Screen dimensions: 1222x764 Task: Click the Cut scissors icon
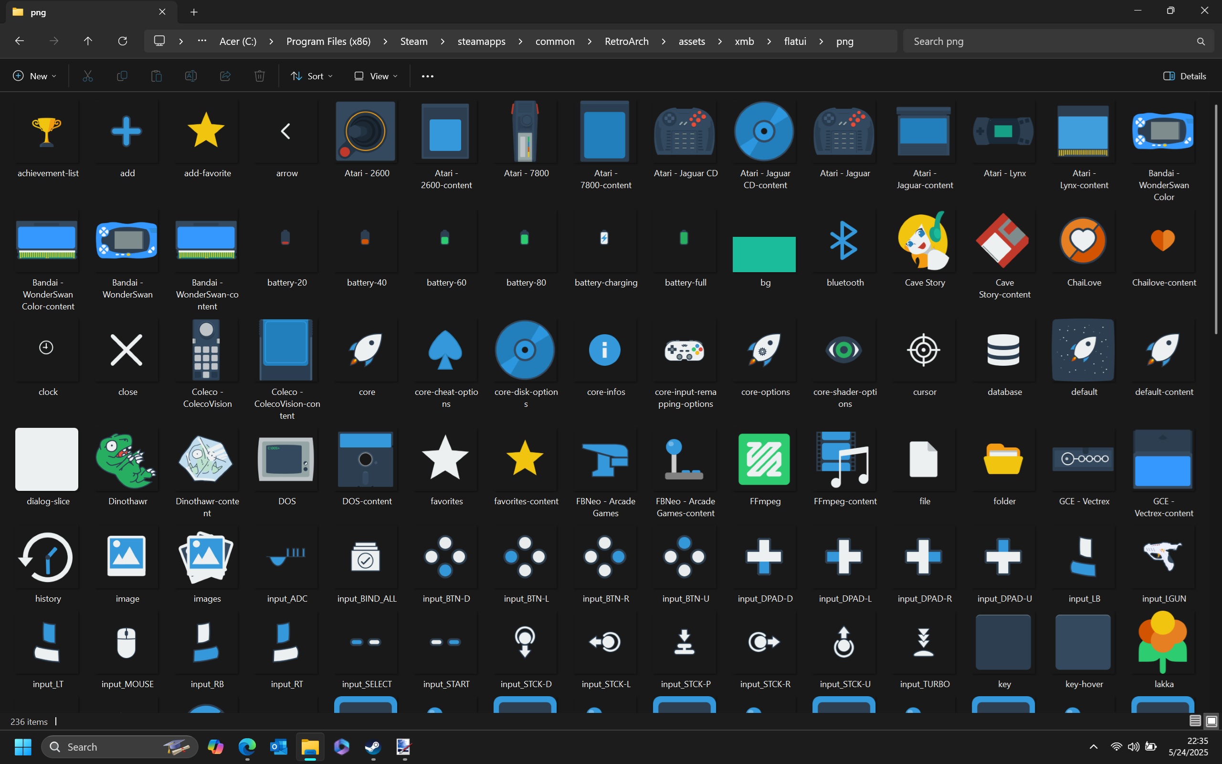click(x=88, y=76)
